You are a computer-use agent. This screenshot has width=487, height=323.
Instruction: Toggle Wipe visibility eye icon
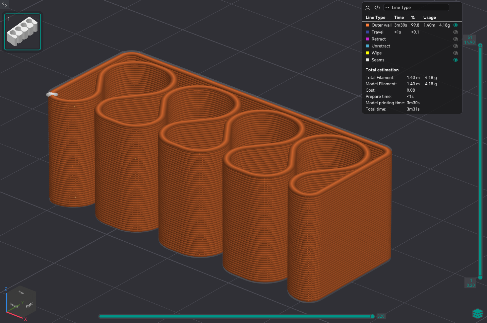tap(456, 53)
